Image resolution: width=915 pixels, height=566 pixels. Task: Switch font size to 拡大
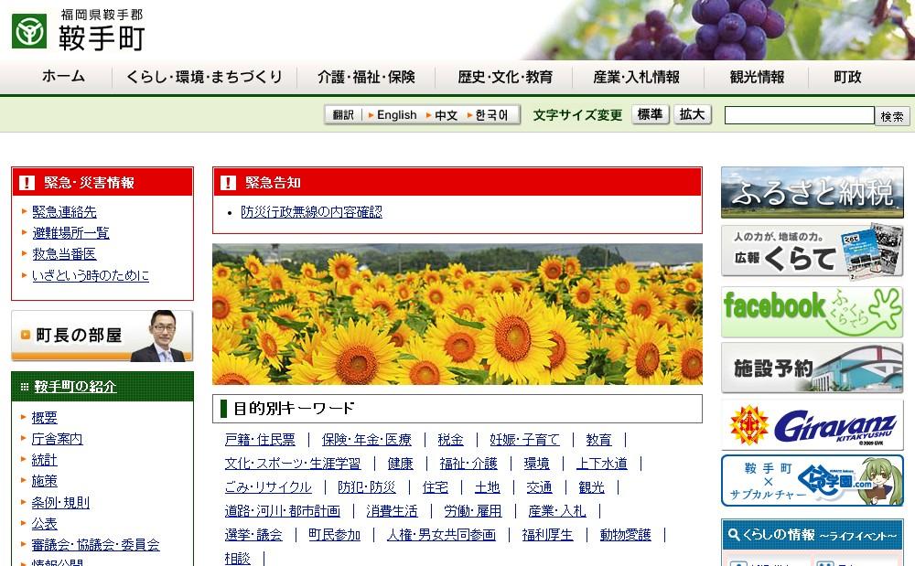point(693,115)
